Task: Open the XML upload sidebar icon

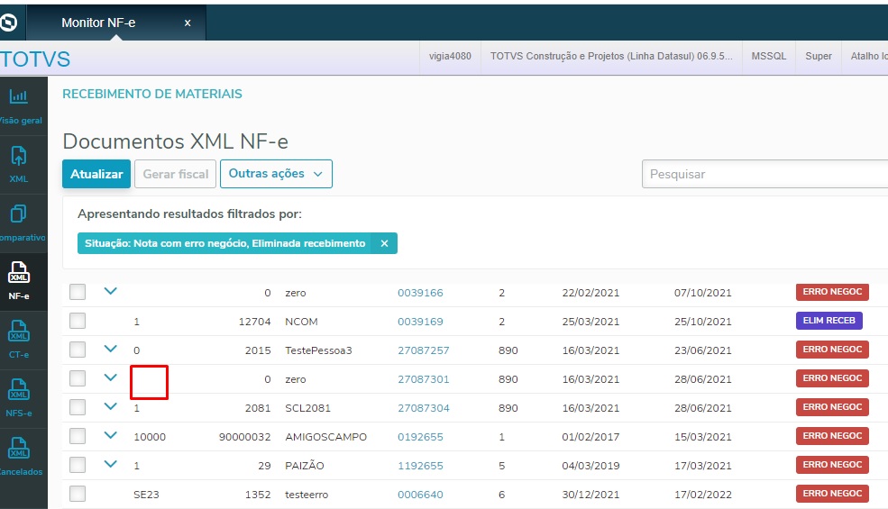Action: click(18, 156)
